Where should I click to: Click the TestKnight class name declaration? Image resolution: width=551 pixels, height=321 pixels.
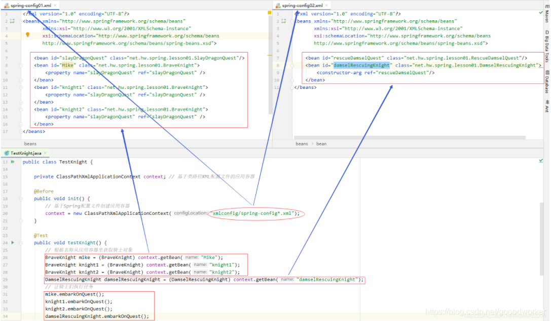coord(73,162)
